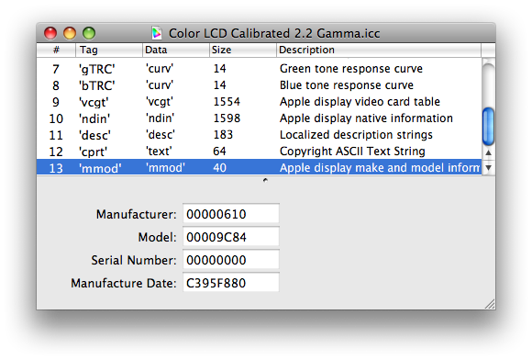Click the size value 1598
The height and width of the screenshot is (360, 532).
click(x=227, y=118)
